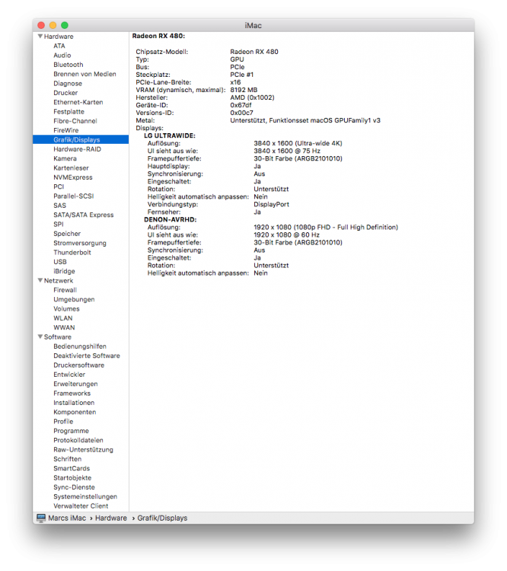Open Hardware-RAID entry

coord(77,149)
